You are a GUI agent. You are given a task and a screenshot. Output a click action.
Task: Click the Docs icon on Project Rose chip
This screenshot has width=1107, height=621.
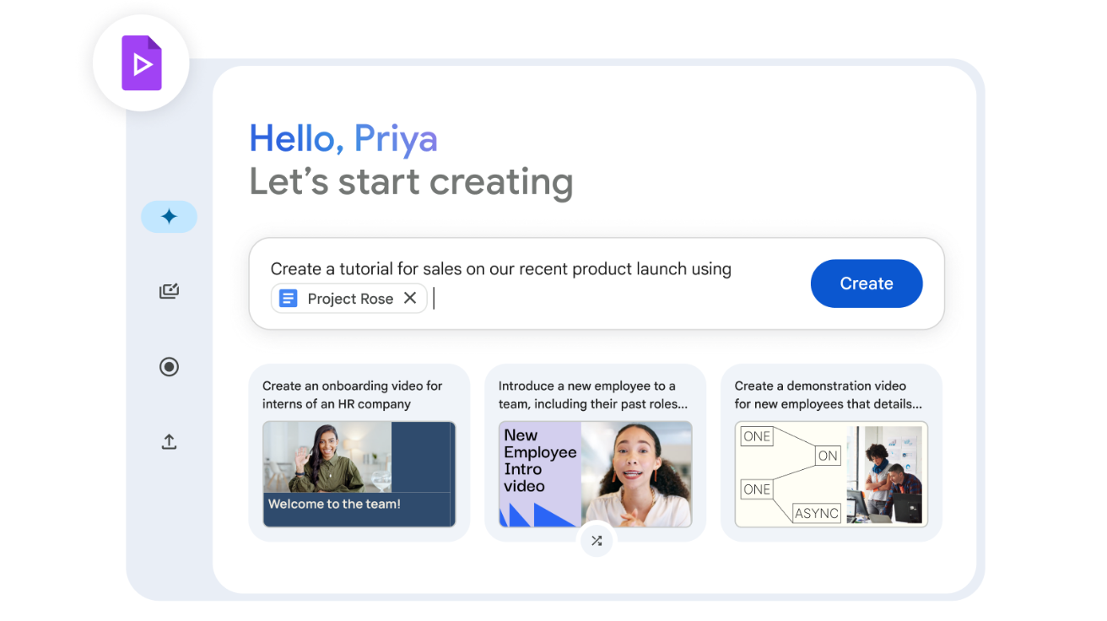pyautogui.click(x=289, y=299)
